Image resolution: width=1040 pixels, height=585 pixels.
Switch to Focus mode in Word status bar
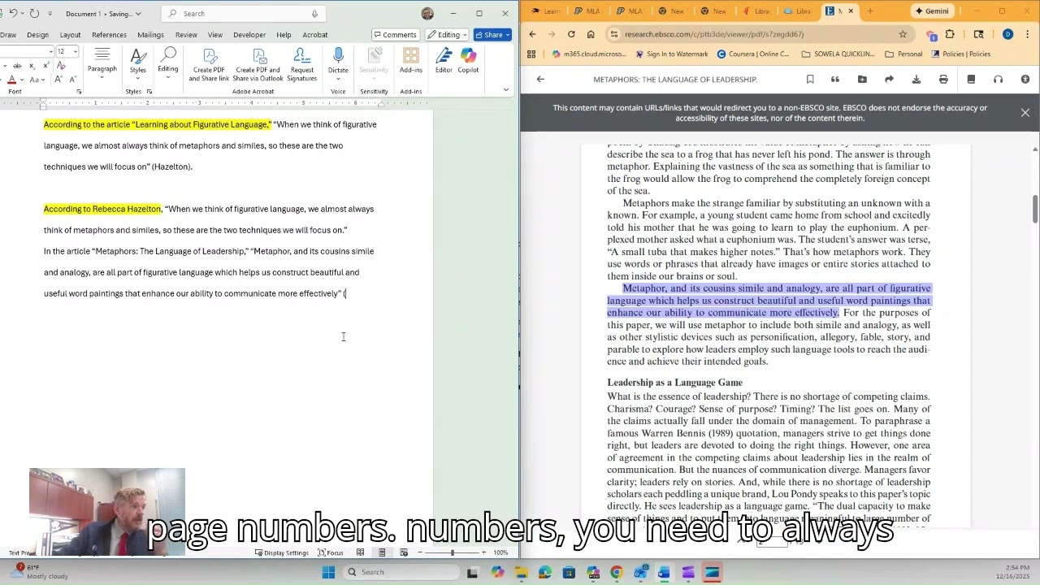tap(331, 552)
